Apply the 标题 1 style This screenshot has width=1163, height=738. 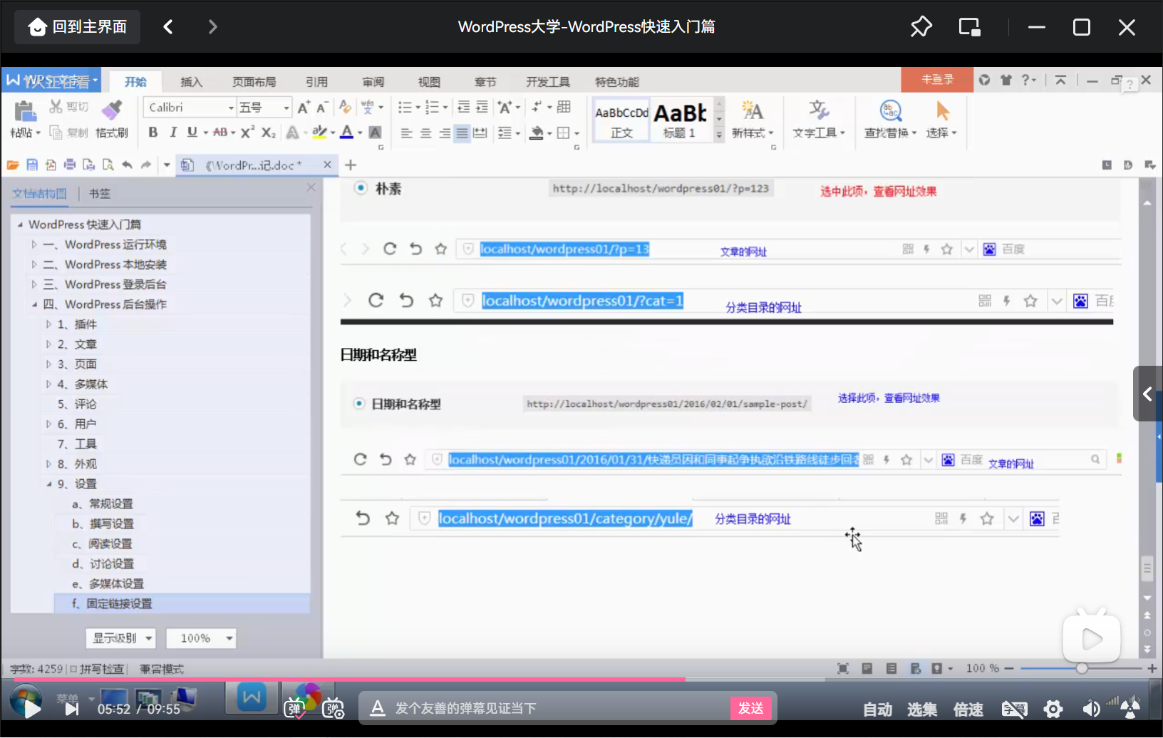pos(680,120)
